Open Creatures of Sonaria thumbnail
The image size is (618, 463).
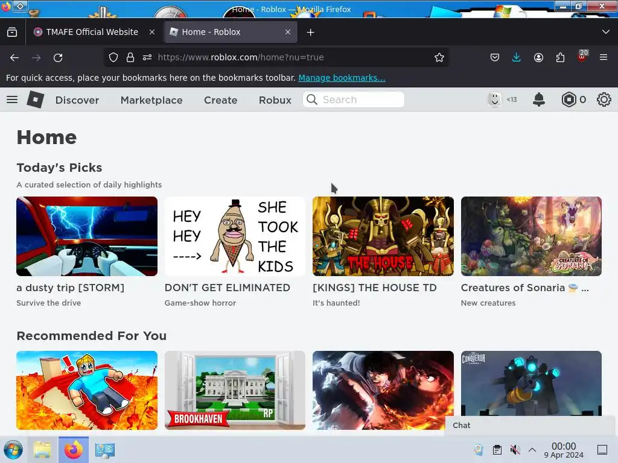coord(531,236)
